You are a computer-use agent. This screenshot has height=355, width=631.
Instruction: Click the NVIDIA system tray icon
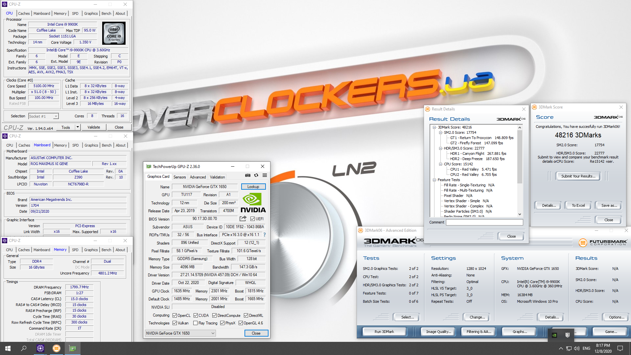tap(554, 335)
